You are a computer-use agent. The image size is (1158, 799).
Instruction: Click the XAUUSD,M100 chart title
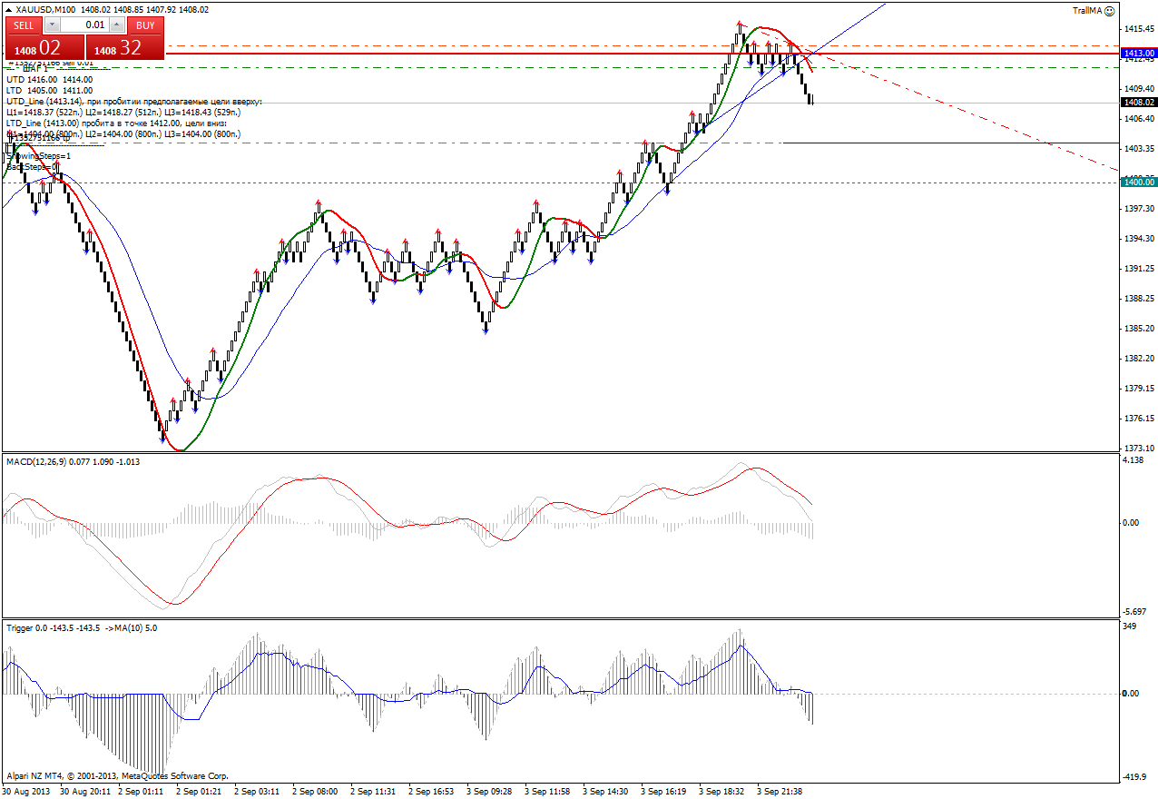pos(46,9)
